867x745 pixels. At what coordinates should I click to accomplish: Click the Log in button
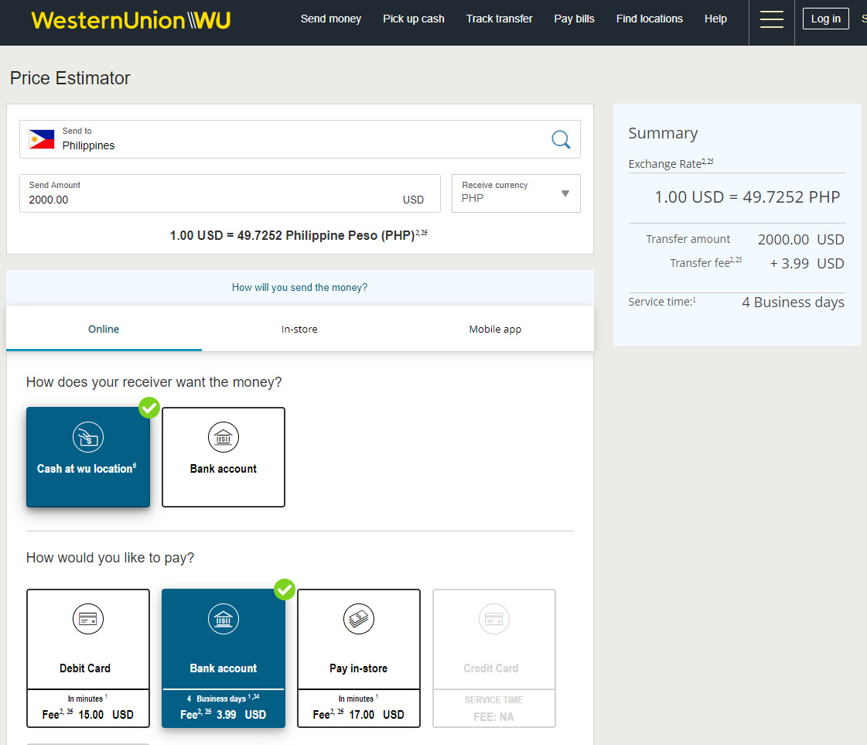[825, 19]
